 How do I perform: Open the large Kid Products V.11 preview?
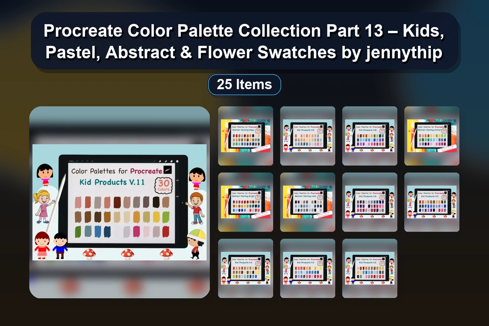119,202
